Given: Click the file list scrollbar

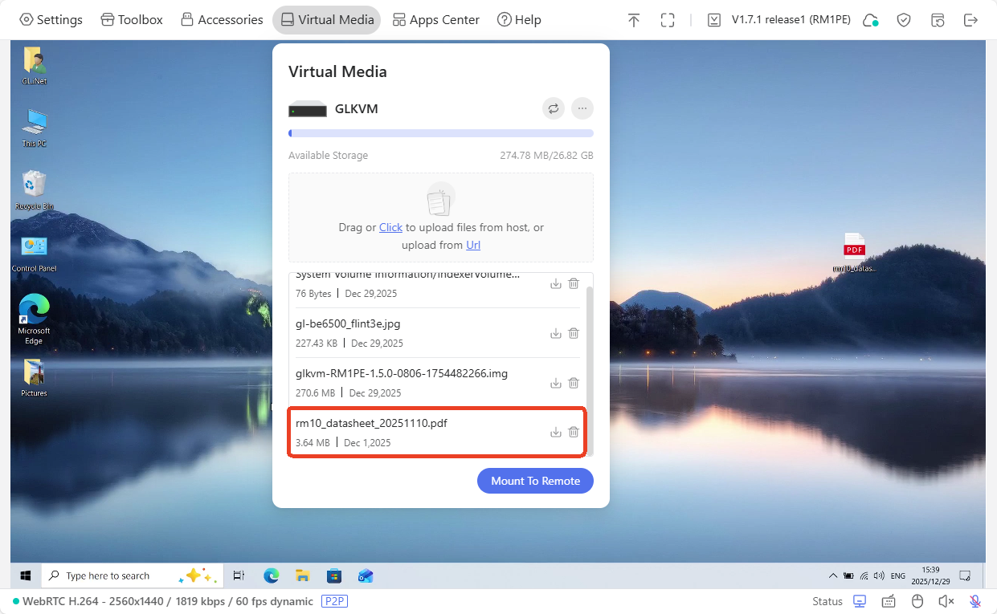Looking at the screenshot, I should (x=590, y=361).
